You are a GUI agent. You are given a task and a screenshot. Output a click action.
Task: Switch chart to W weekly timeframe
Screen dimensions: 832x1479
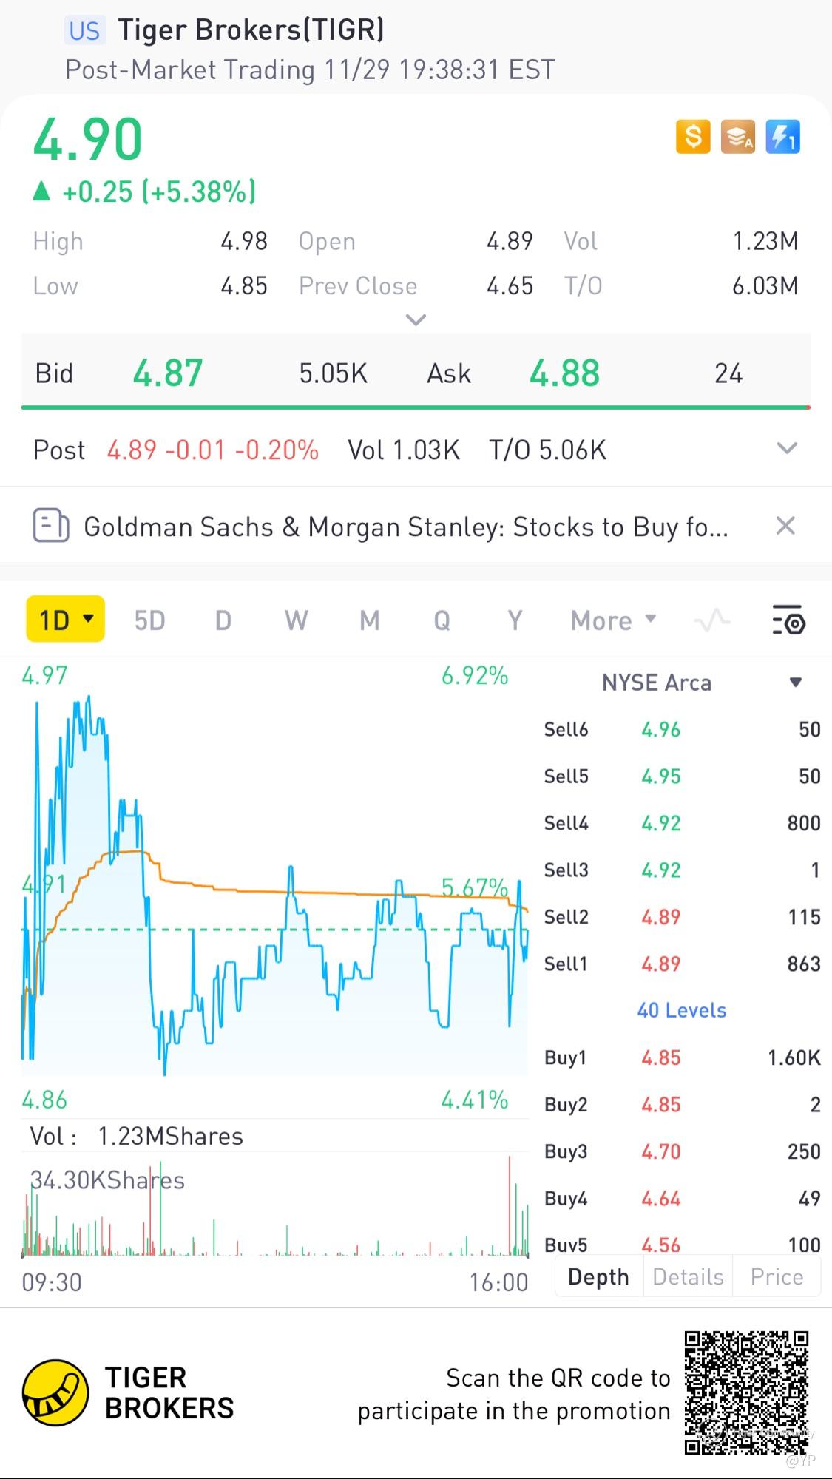(297, 620)
